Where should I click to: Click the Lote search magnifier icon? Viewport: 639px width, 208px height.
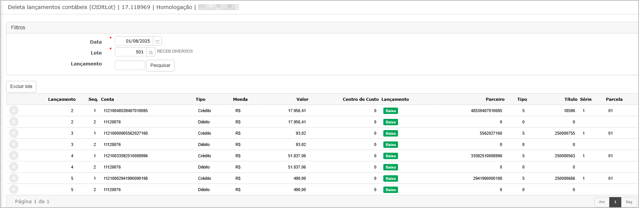click(x=151, y=52)
